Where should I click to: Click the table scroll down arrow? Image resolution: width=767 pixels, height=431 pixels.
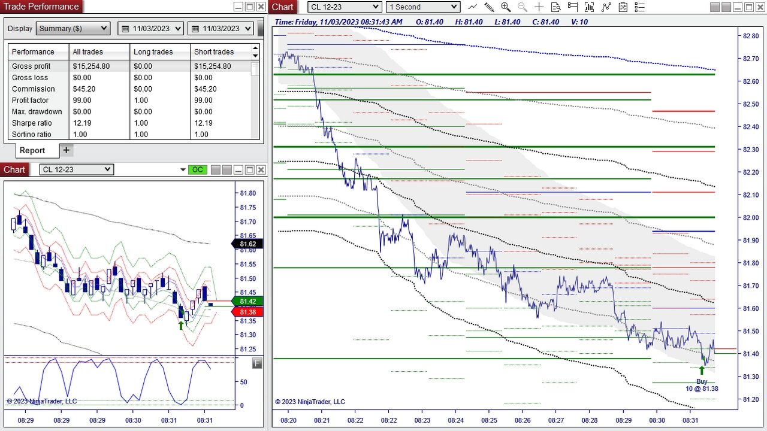(256, 56)
